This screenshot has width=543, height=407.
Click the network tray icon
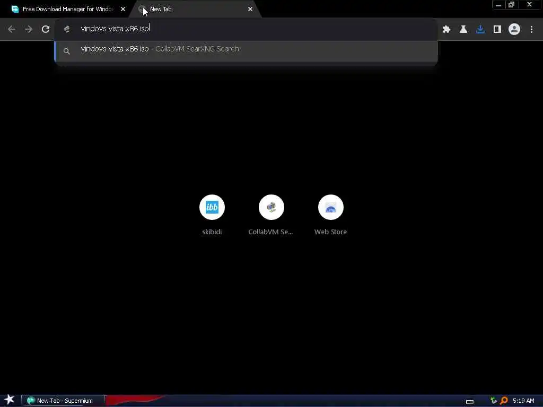[494, 401]
